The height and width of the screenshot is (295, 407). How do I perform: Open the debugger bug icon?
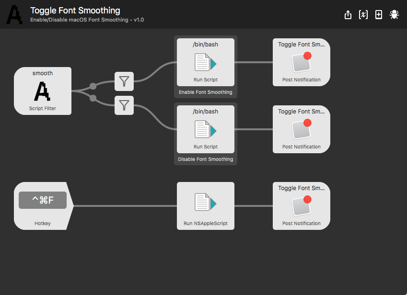pyautogui.click(x=394, y=15)
